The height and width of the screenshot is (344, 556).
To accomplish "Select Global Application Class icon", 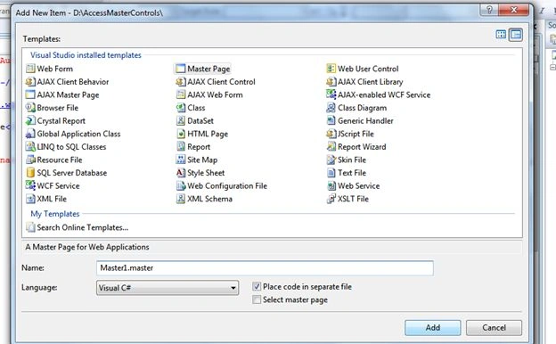I will click(30, 134).
